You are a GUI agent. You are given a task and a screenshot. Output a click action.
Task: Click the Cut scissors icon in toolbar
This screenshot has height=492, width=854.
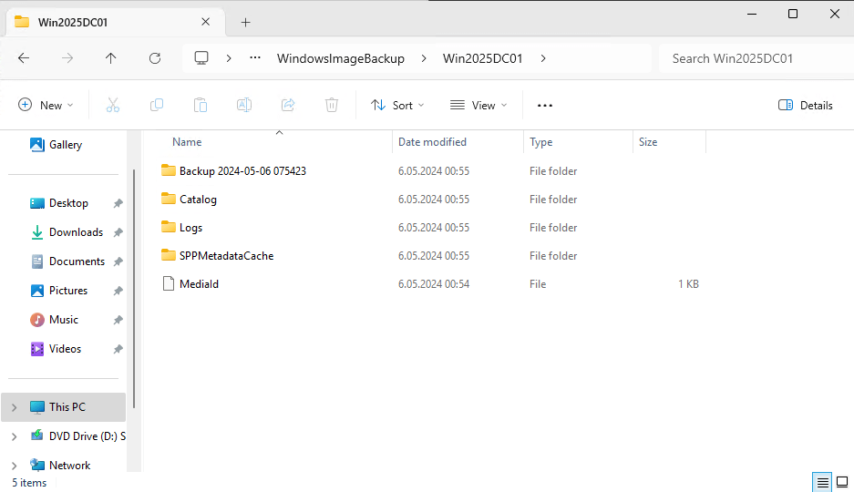tap(113, 106)
